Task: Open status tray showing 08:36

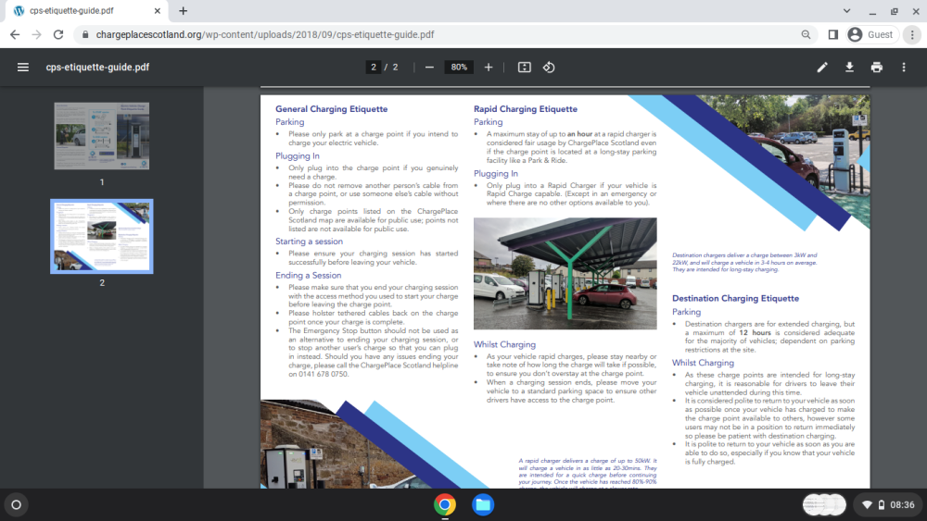Action: (887, 505)
